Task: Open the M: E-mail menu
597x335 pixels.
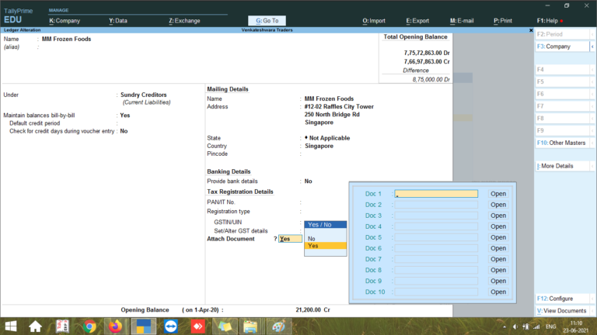Action: pos(462,21)
